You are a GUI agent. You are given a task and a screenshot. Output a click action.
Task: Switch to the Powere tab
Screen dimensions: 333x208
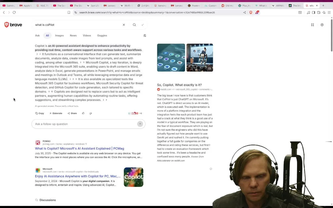(194, 5)
